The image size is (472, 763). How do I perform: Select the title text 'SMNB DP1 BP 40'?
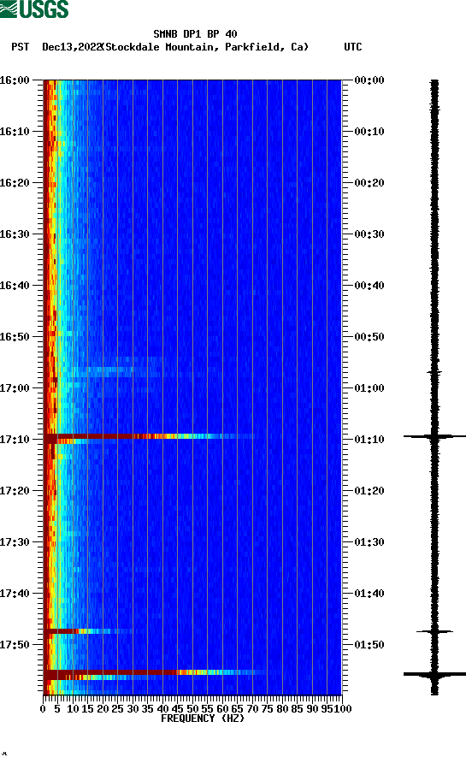pyautogui.click(x=195, y=34)
